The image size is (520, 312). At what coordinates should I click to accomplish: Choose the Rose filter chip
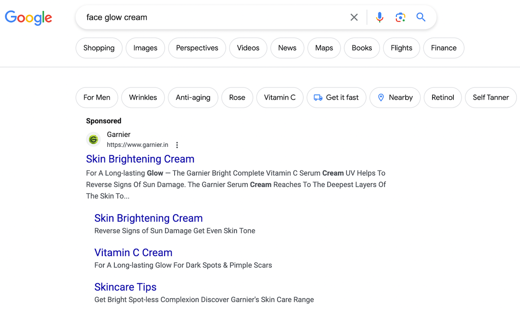pyautogui.click(x=237, y=97)
